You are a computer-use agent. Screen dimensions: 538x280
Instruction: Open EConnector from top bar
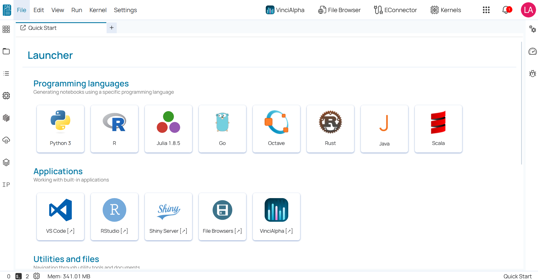click(x=395, y=10)
